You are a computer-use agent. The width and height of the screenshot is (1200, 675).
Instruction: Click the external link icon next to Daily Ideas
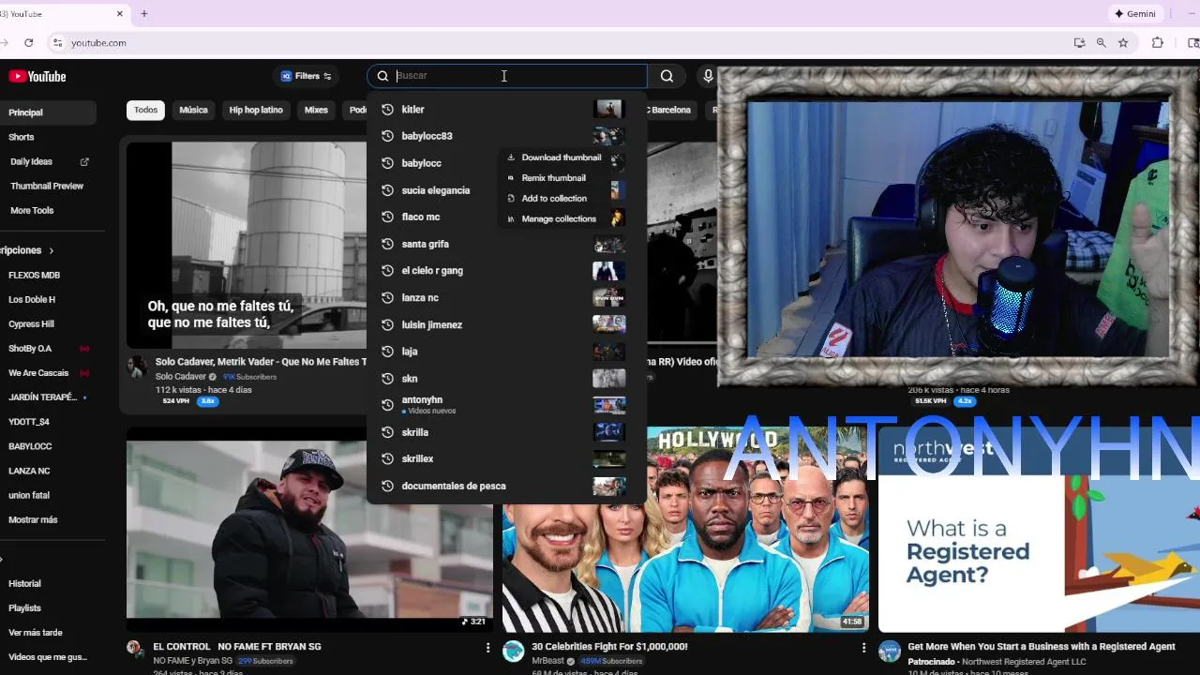(84, 161)
